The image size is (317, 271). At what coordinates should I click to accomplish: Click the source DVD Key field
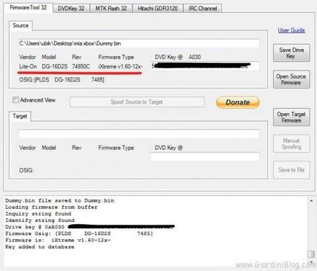[204, 66]
